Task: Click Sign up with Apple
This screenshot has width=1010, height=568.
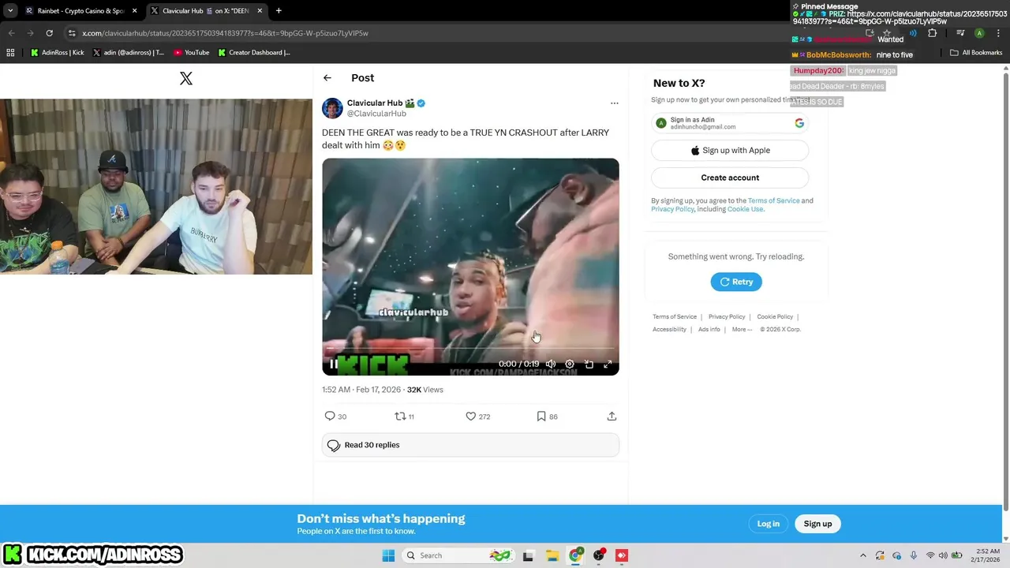Action: pyautogui.click(x=730, y=151)
